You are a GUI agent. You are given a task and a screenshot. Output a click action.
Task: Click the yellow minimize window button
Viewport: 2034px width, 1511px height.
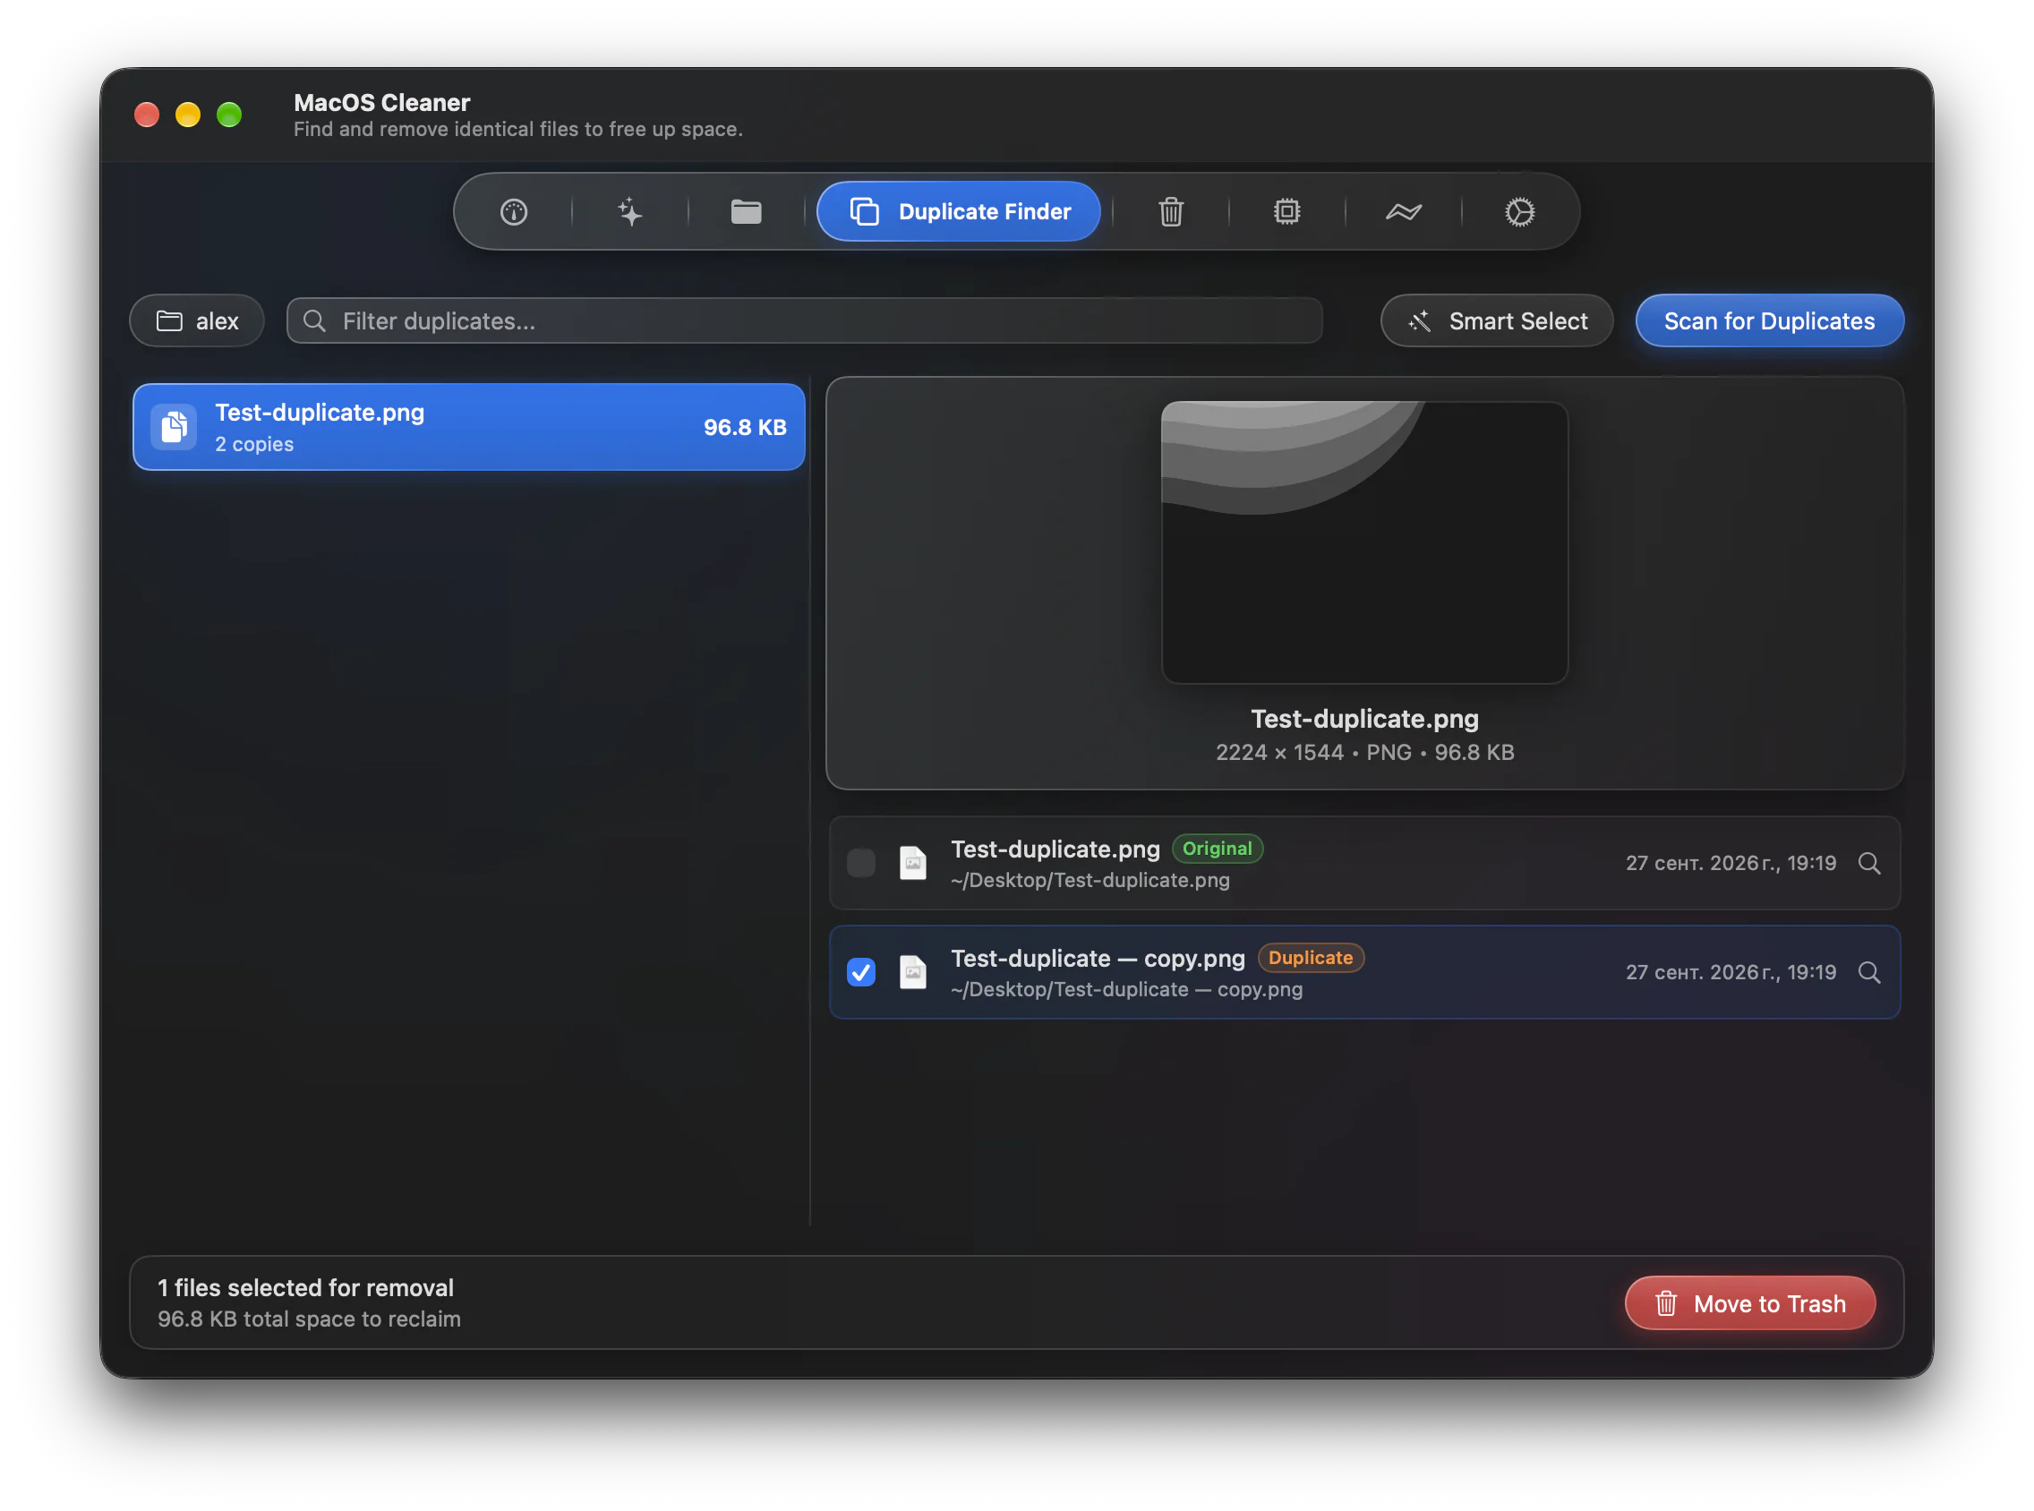pyautogui.click(x=187, y=115)
